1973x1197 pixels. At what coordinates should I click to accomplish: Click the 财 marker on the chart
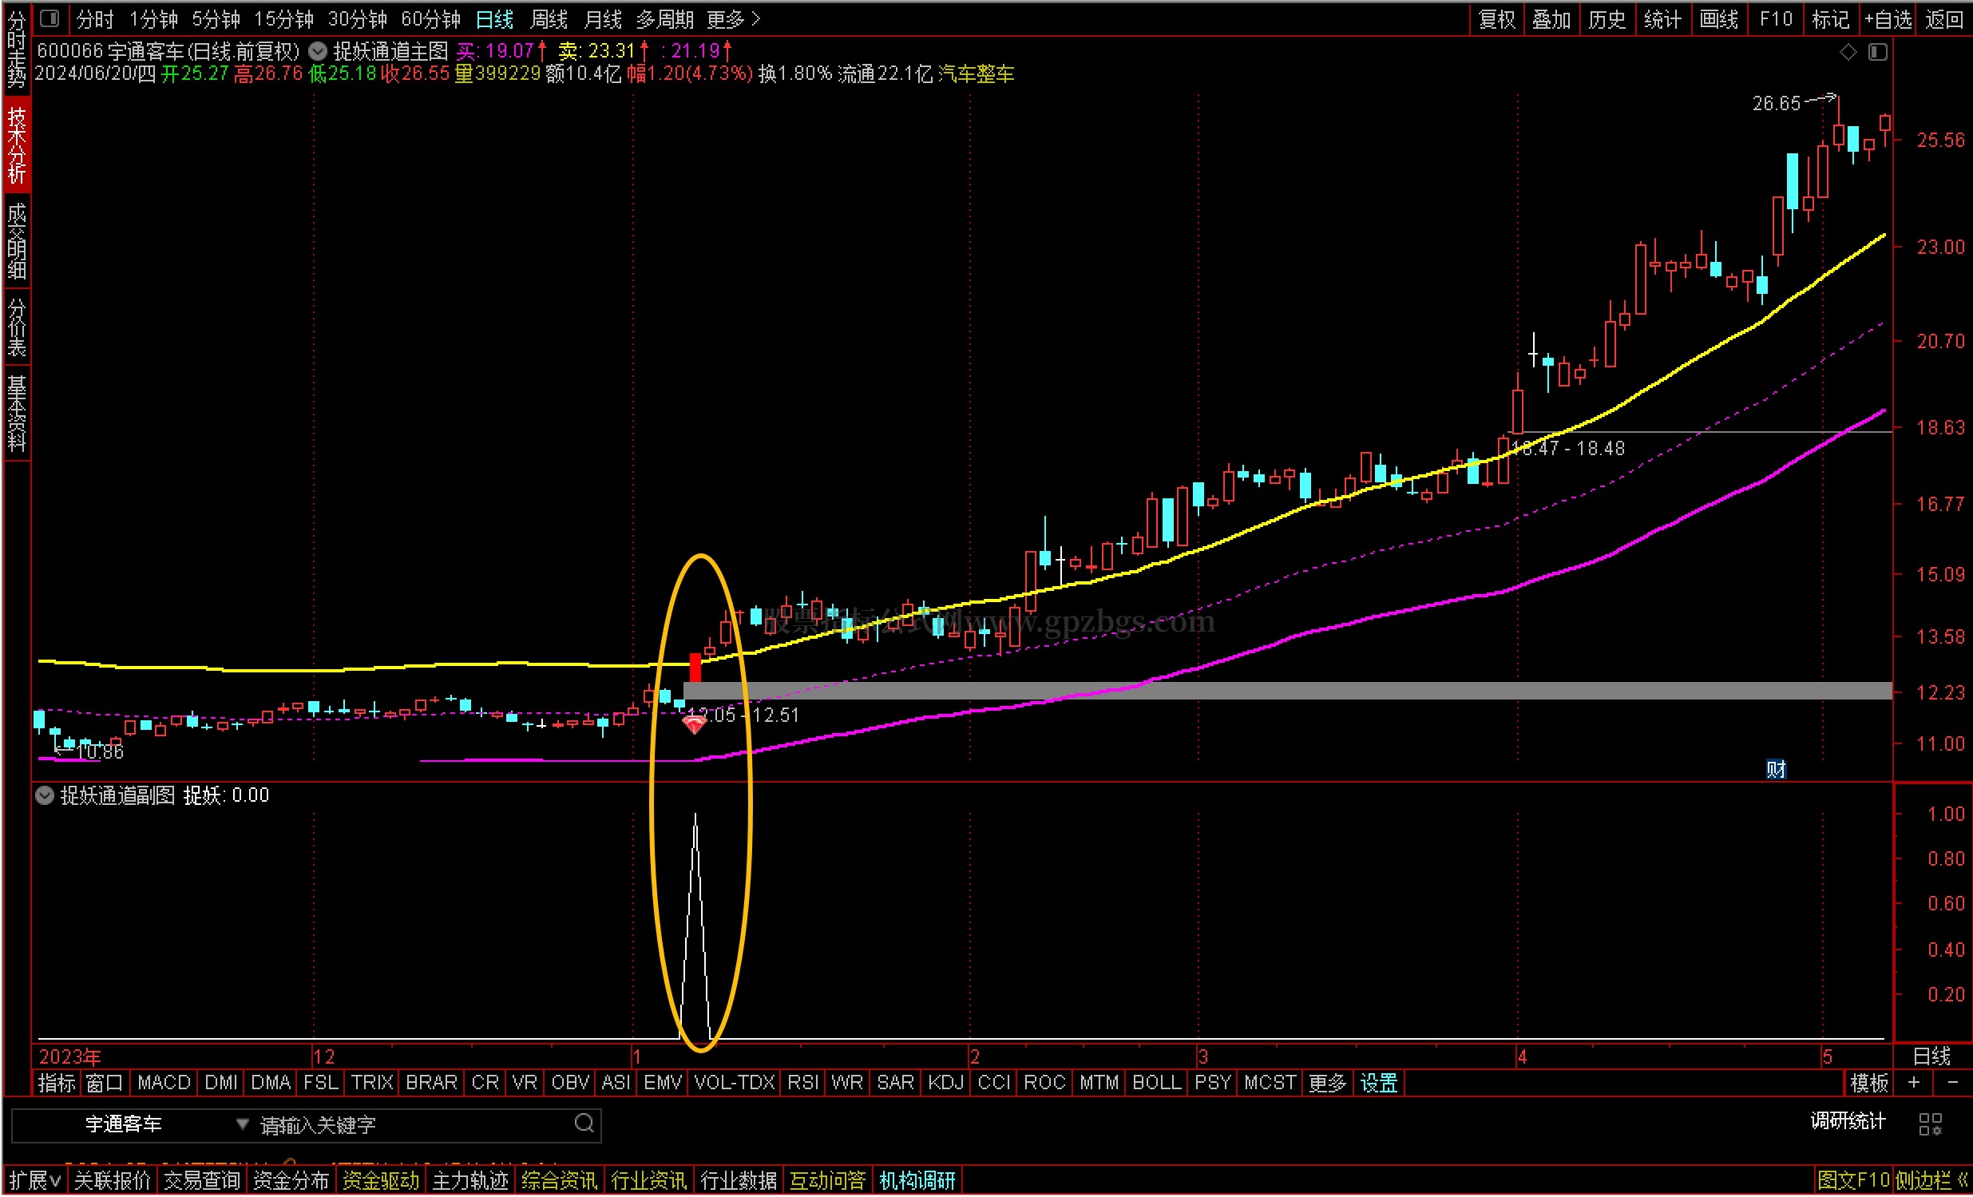(1776, 770)
